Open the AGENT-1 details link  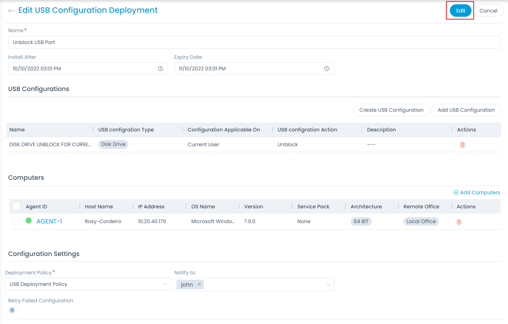[49, 221]
